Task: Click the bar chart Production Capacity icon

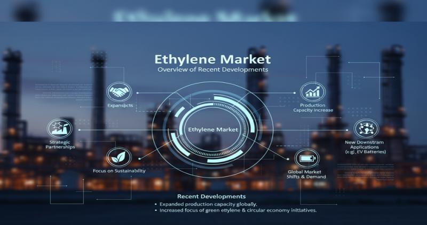Action: (313, 92)
